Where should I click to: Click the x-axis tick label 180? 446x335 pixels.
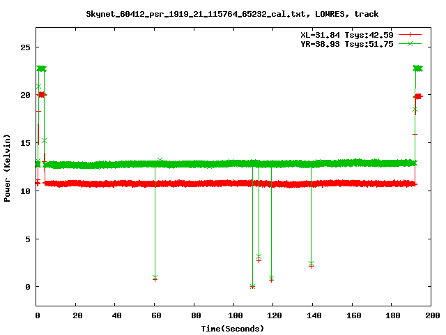coord(393,315)
